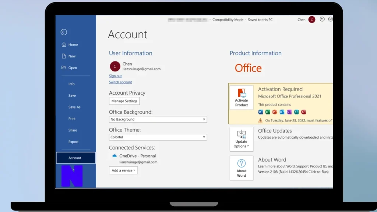
Task: Click the Activation Required heading
Action: coord(280,89)
